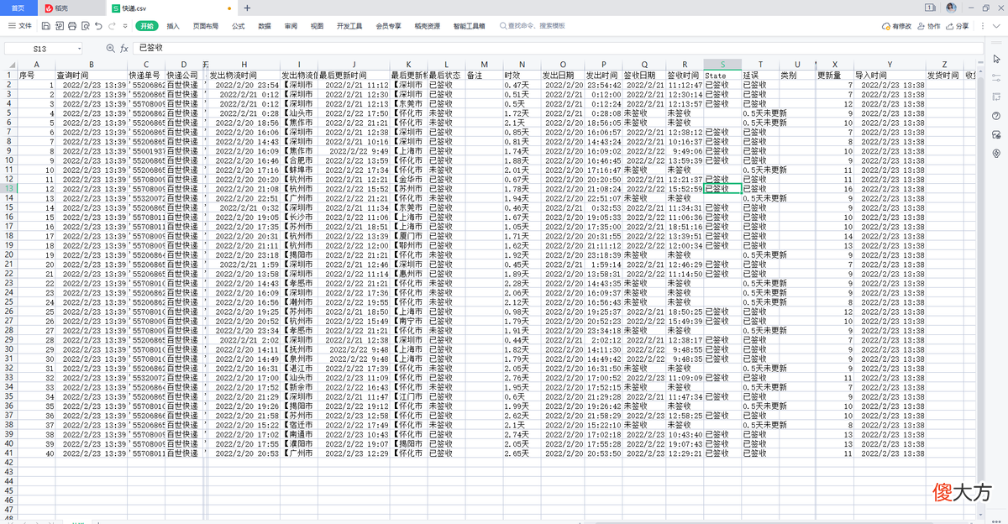The width and height of the screenshot is (1008, 524).
Task: Switch to the 开始 ribbon tab
Action: click(147, 26)
